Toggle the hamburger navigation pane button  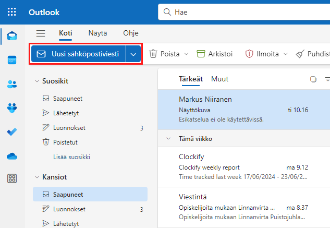pyautogui.click(x=41, y=33)
